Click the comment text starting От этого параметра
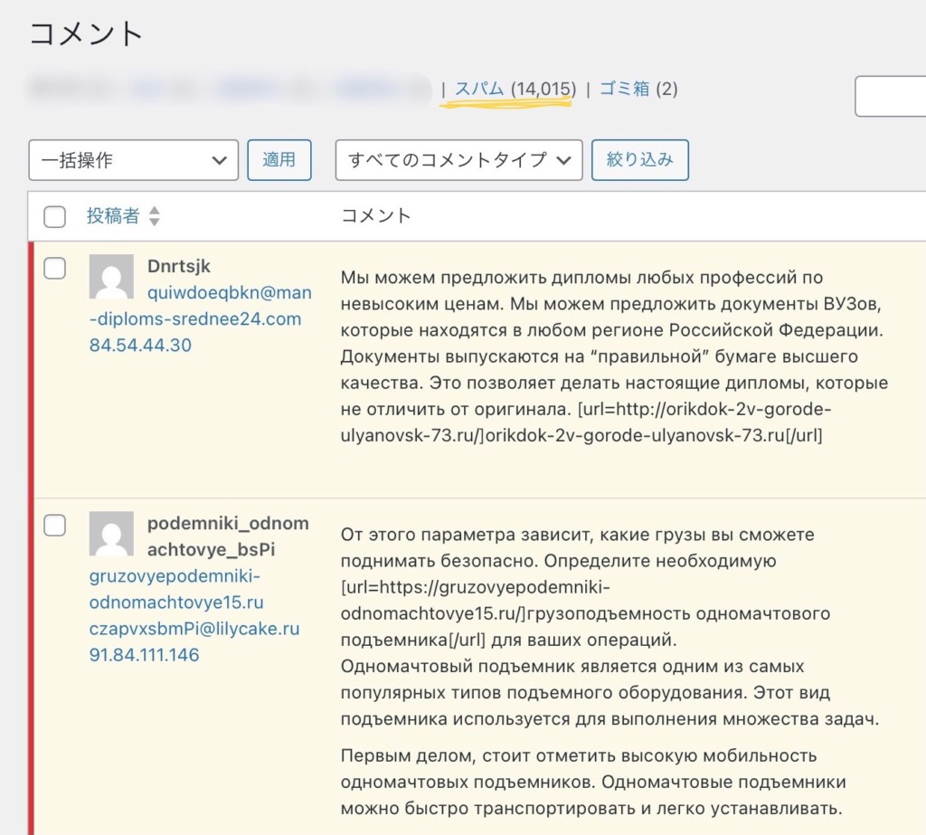The width and height of the screenshot is (926, 835). [610, 627]
